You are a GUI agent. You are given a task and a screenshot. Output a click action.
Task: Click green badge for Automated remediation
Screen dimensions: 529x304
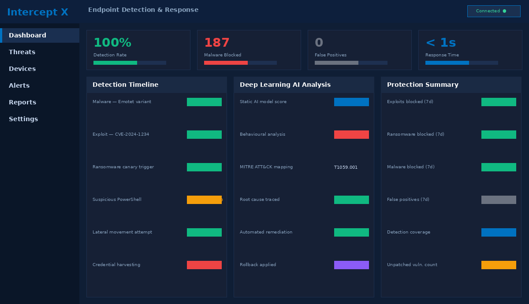[x=351, y=232]
